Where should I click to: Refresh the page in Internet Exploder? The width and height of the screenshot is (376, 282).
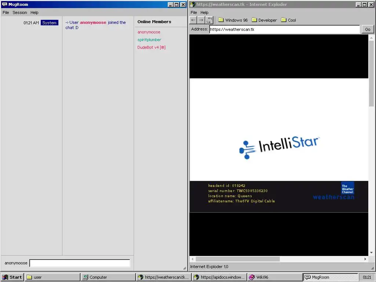click(209, 20)
